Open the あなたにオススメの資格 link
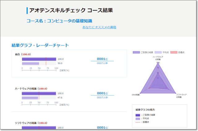The width and height of the screenshot is (198, 131). click(x=99, y=27)
